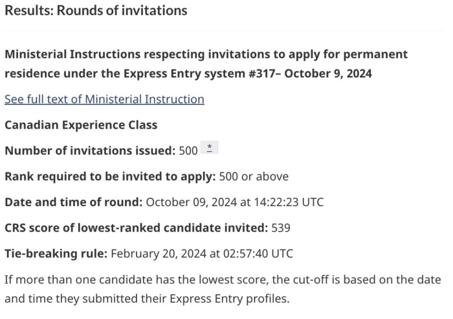This screenshot has width=453, height=319.
Task: Click the "Rank required to be invited" label
Action: pos(110,176)
